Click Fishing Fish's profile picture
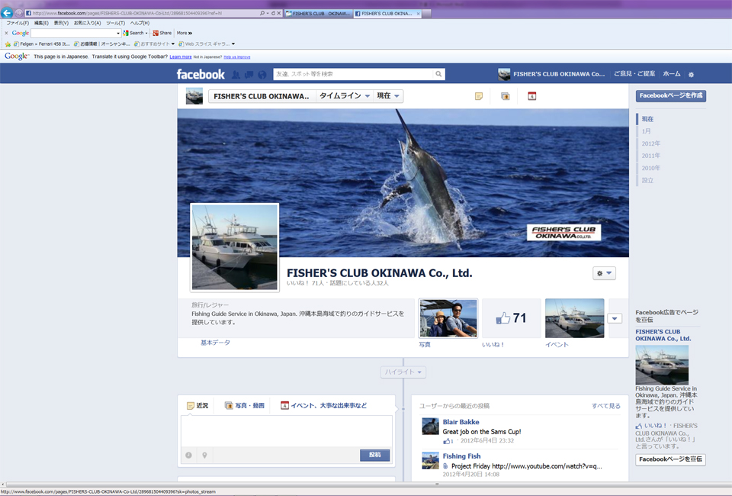Screen dimensions: 732x496 [430, 460]
